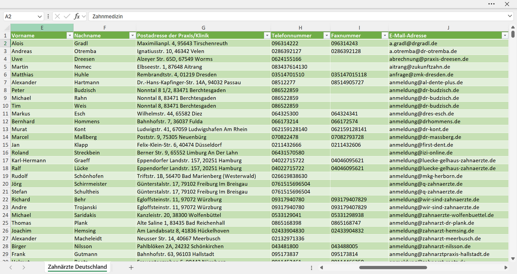The image size is (517, 274).
Task: Close the window with the X icon
Action: (x=507, y=4)
